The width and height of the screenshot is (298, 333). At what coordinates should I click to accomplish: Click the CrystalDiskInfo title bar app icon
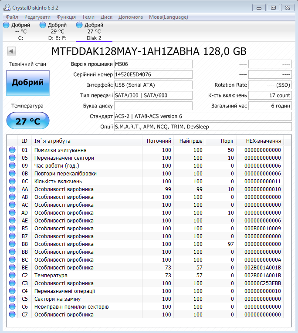pyautogui.click(x=7, y=8)
